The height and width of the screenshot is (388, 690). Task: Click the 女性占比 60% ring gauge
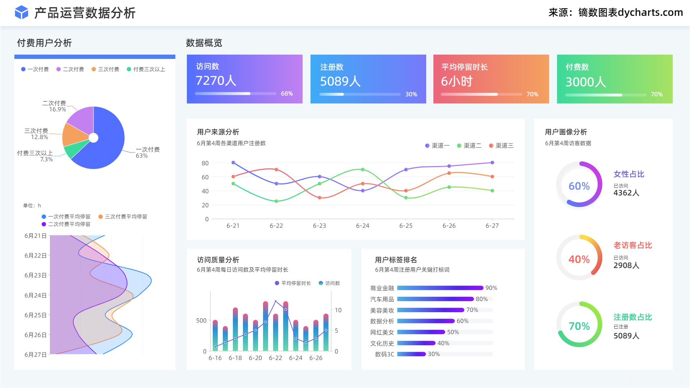pyautogui.click(x=579, y=185)
